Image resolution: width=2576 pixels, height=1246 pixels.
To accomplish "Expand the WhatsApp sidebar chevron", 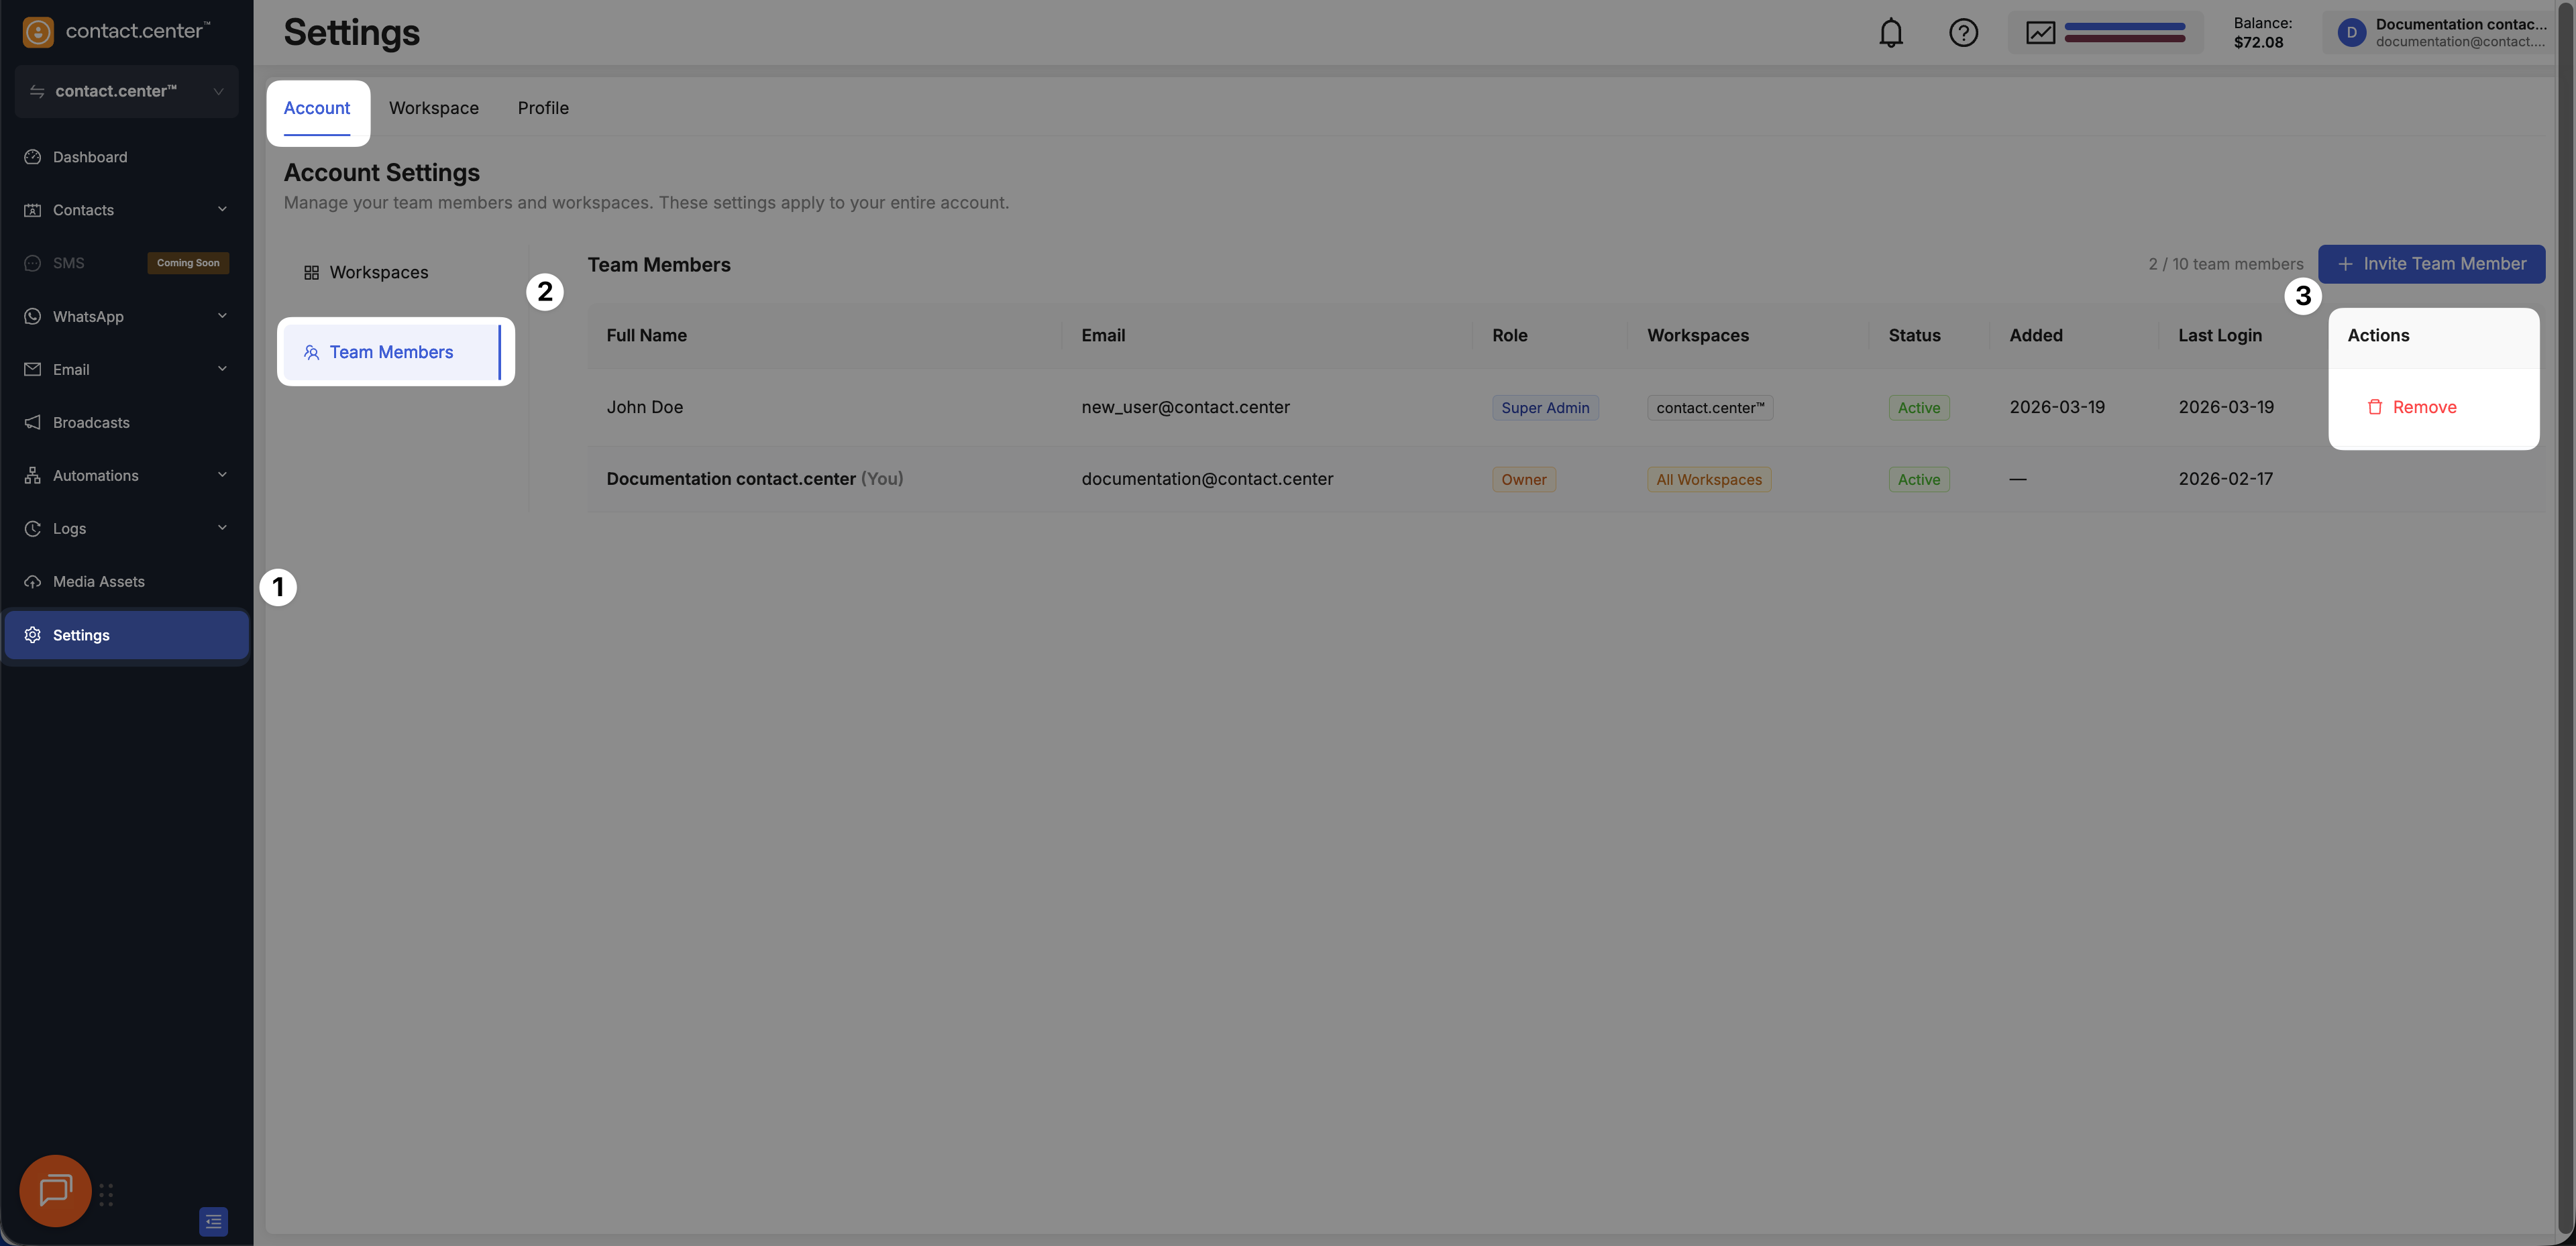I will 222,316.
